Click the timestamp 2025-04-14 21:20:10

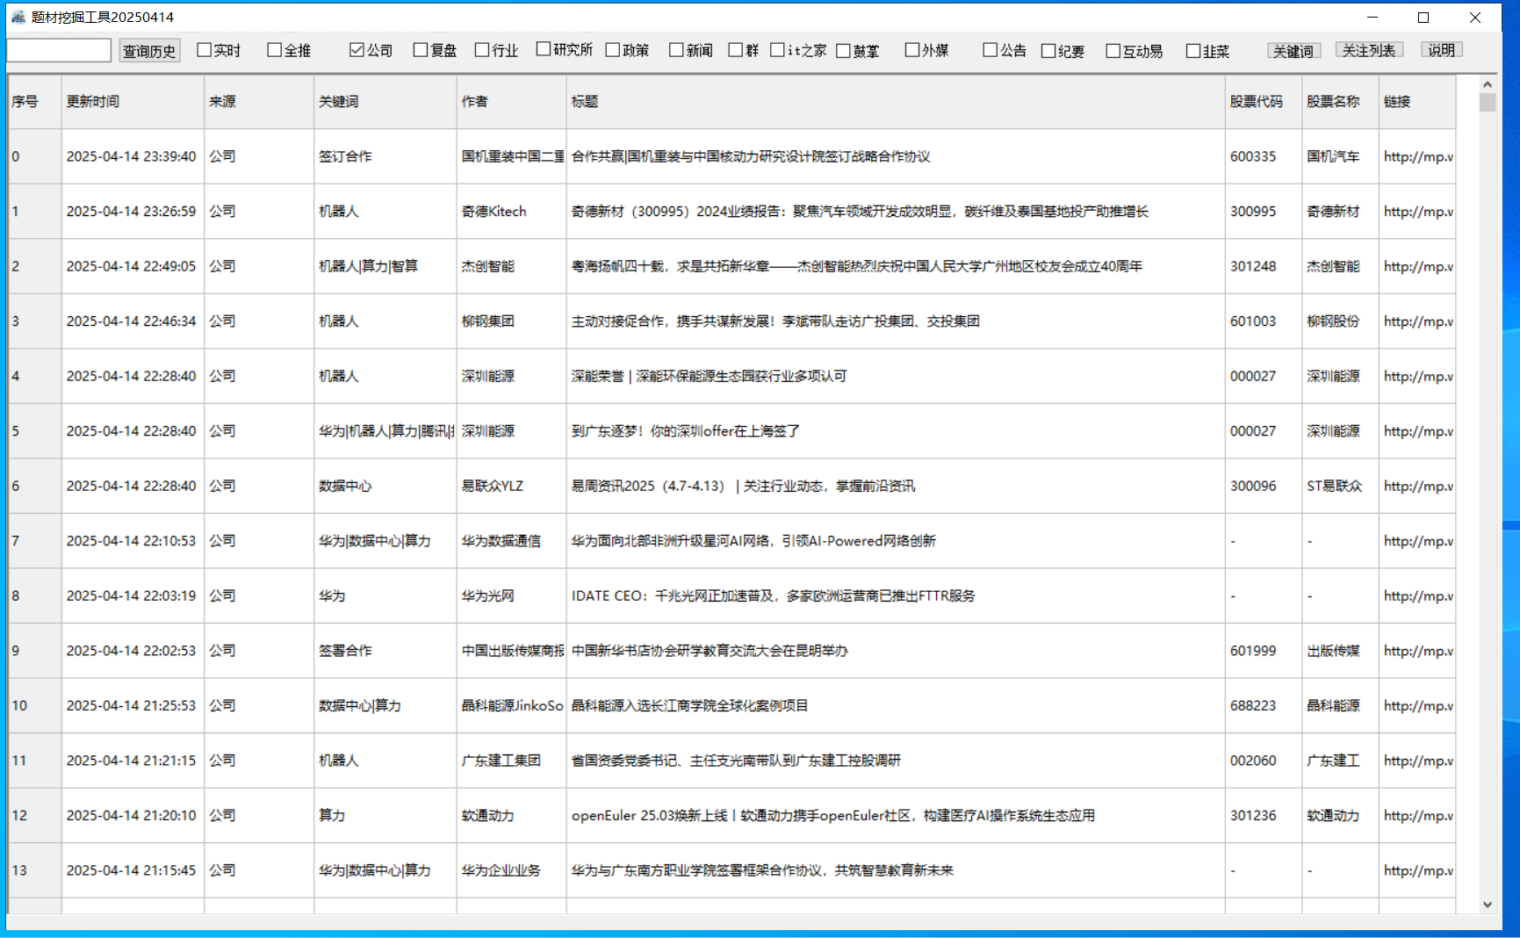point(131,815)
